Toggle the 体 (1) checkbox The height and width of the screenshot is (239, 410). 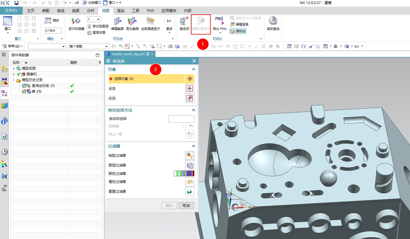24,91
